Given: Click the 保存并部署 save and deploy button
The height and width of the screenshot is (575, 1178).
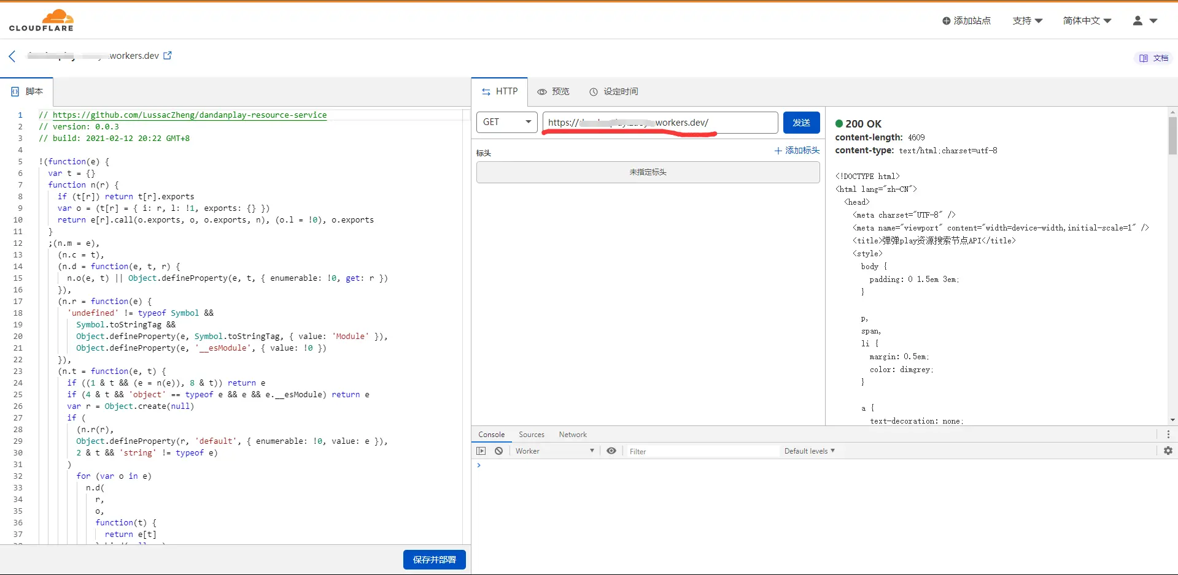Looking at the screenshot, I should tap(434, 560).
